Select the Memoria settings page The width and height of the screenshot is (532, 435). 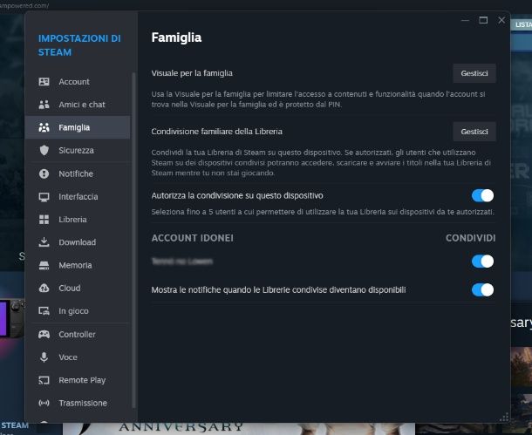point(78,265)
